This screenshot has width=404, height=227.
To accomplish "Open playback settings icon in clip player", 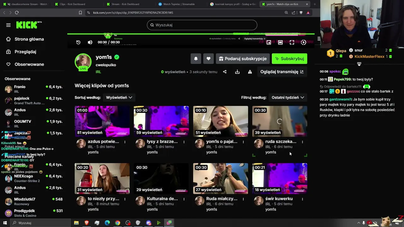I will pos(303,42).
